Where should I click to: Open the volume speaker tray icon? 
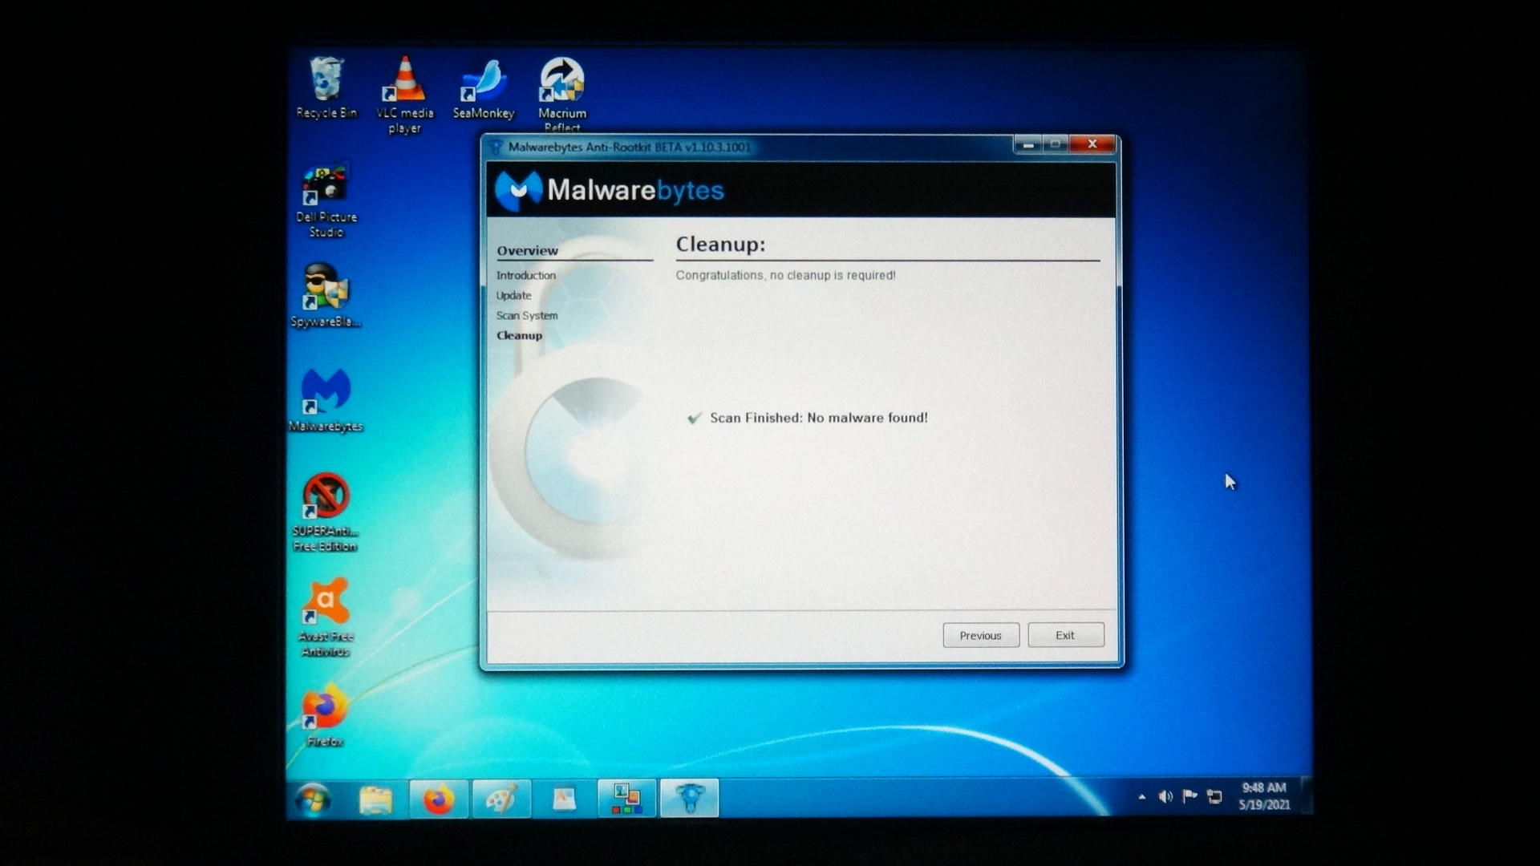click(1165, 796)
